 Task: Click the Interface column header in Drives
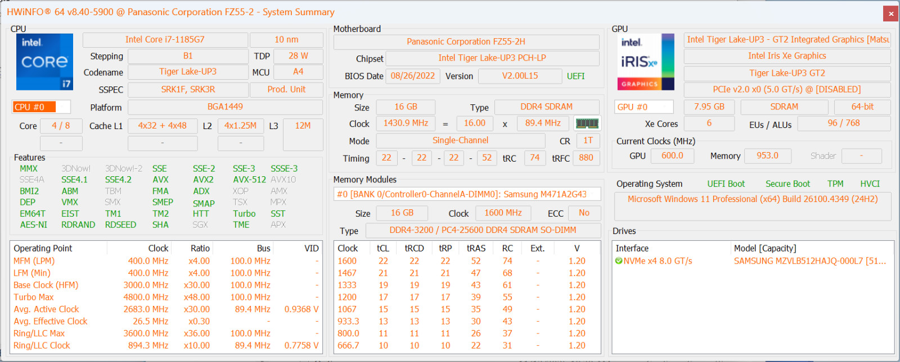(x=632, y=248)
